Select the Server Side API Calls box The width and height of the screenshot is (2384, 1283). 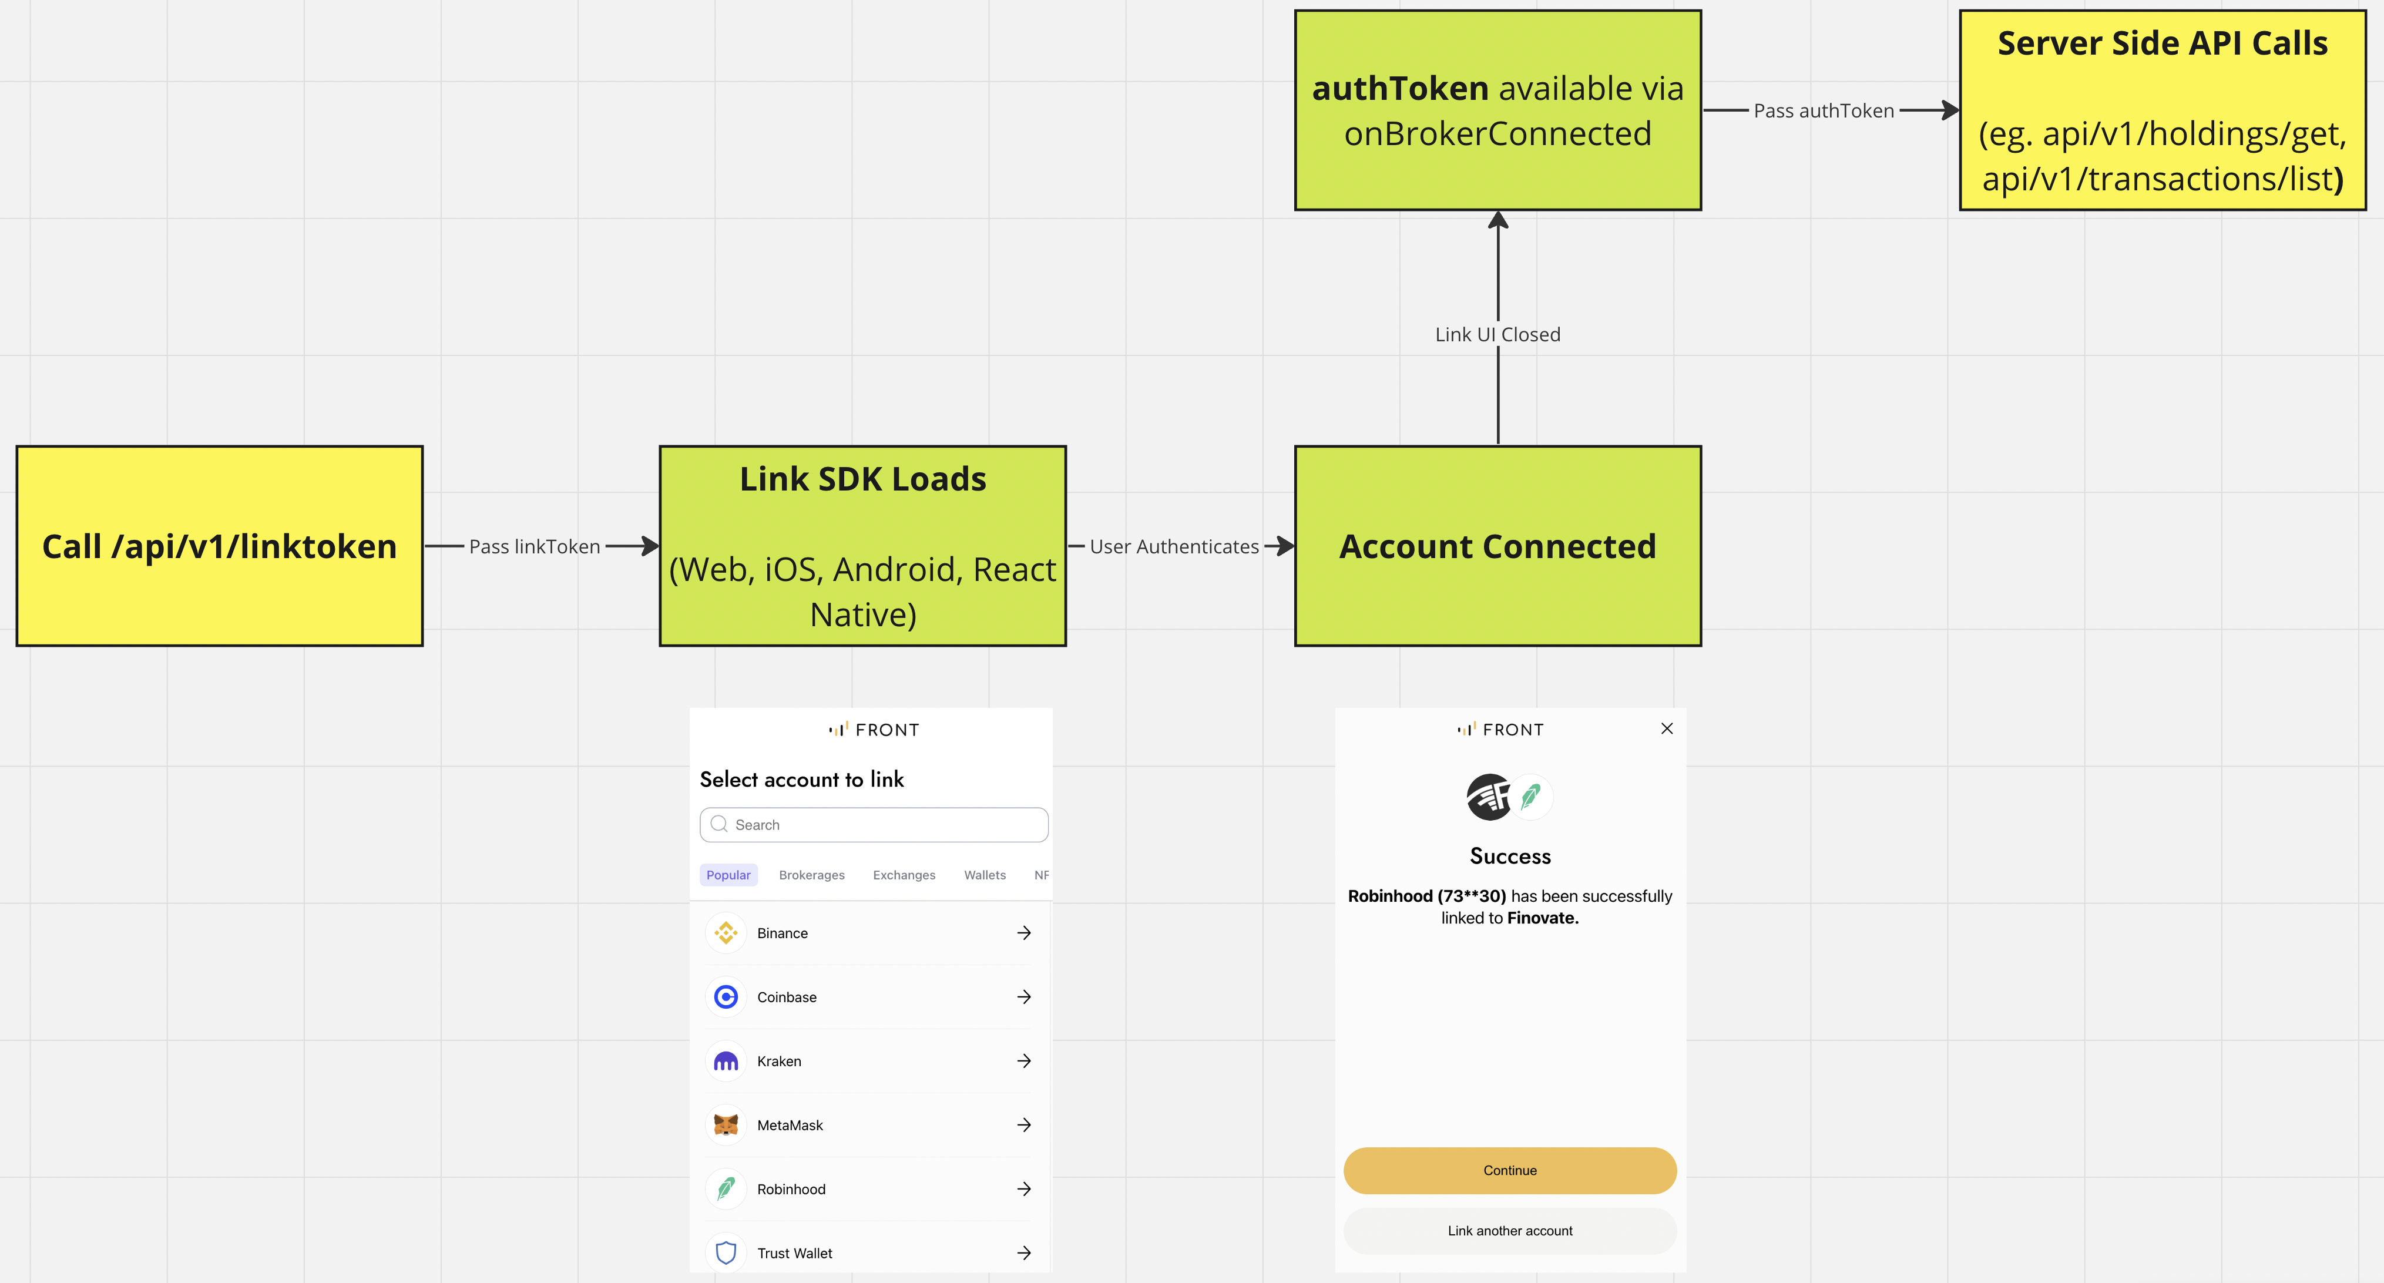click(2162, 110)
